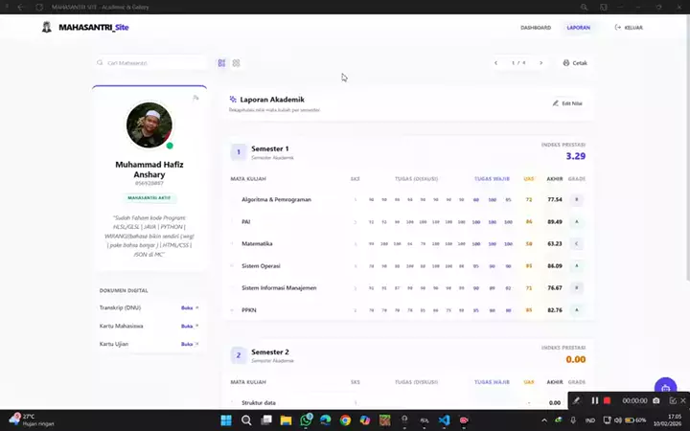The width and height of the screenshot is (690, 431).
Task: Open Transkrip (DNU) Buka link
Action: (x=190, y=307)
